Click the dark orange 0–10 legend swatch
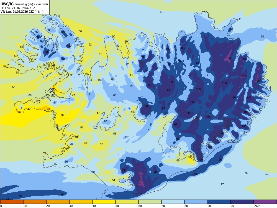 point(12,202)
